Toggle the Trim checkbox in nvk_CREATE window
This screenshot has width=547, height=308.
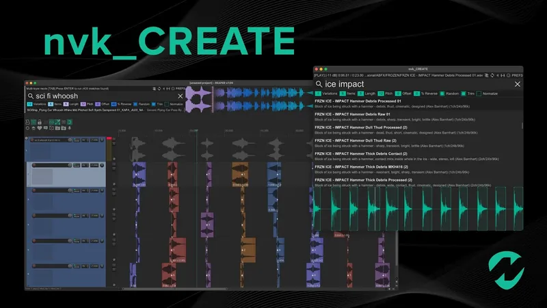click(x=464, y=94)
